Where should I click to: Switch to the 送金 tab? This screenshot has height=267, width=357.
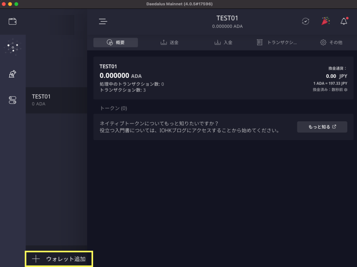click(169, 42)
